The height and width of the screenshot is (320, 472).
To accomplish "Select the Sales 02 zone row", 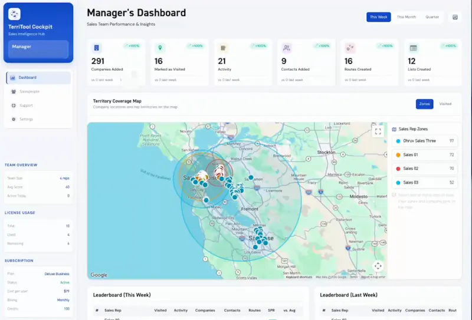I will pyautogui.click(x=424, y=169).
